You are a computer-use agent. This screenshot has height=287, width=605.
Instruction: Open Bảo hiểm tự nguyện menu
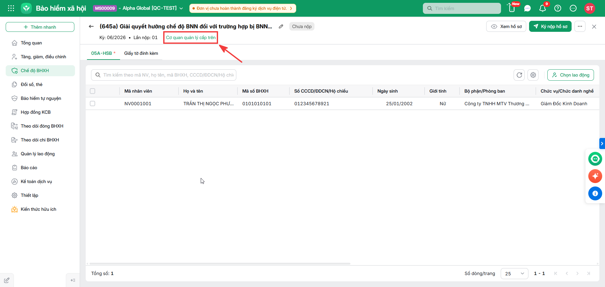(40, 98)
